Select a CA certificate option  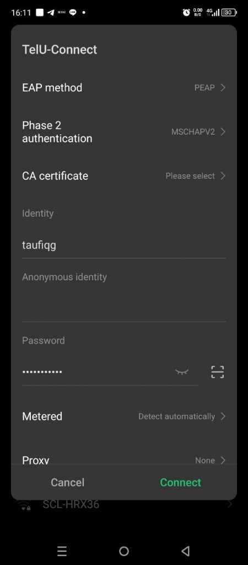[124, 176]
